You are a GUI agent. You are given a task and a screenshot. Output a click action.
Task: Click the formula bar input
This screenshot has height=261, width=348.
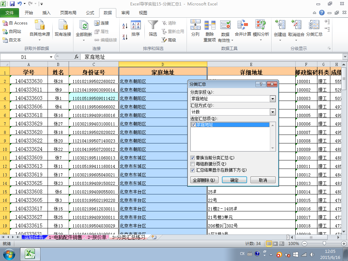point(212,57)
